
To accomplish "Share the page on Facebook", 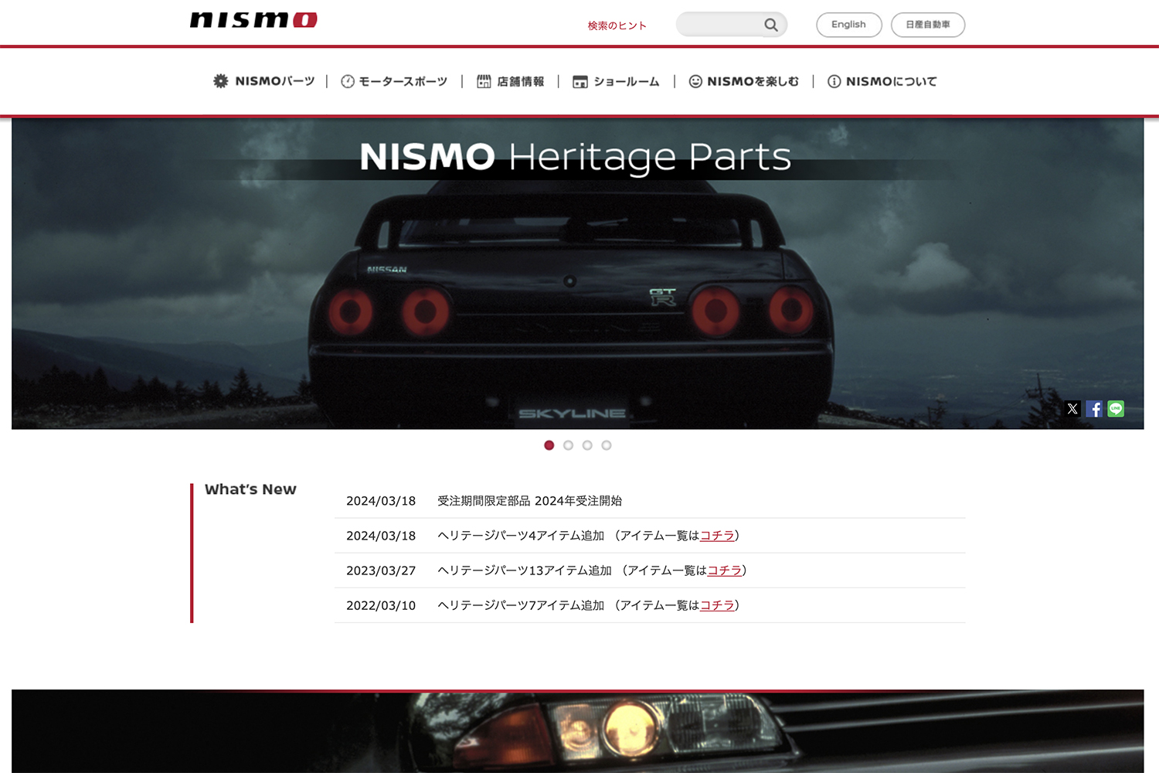I will (1094, 409).
